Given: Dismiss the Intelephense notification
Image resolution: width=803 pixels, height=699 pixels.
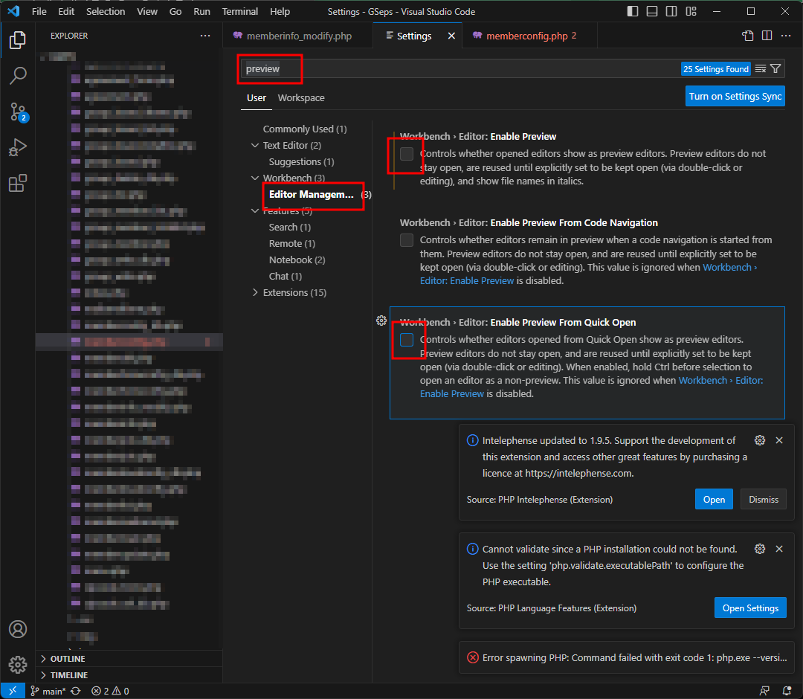Looking at the screenshot, I should [764, 499].
